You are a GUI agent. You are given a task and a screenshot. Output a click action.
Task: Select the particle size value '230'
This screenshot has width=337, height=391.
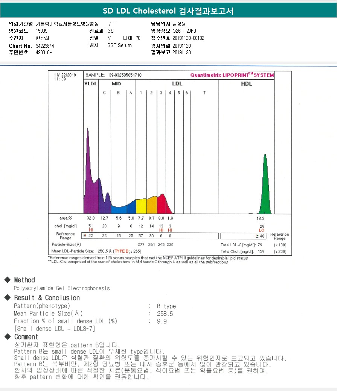[x=170, y=245]
